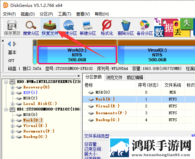Click the Save Changes (保存更改) toolbar icon
Viewport: 195px width, 159px height.
tap(12, 28)
